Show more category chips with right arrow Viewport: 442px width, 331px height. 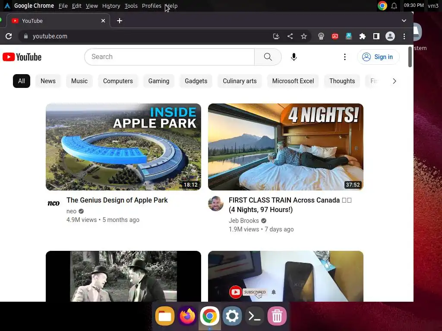click(395, 81)
